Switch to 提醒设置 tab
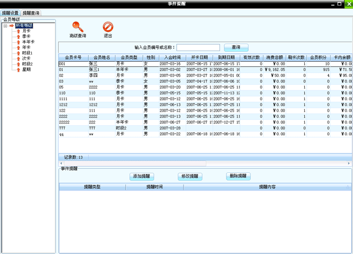The height and width of the screenshot is (254, 353). click(10, 12)
